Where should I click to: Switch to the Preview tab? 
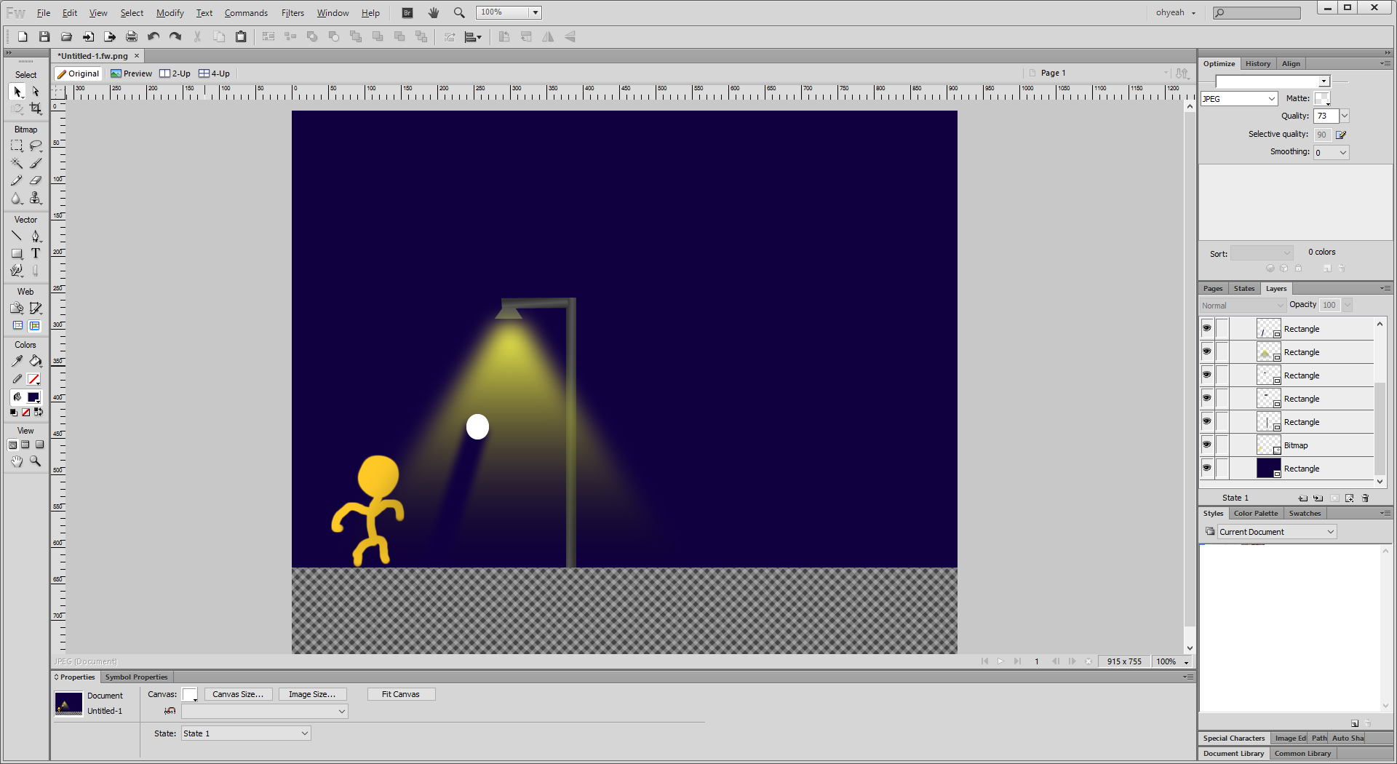(132, 73)
